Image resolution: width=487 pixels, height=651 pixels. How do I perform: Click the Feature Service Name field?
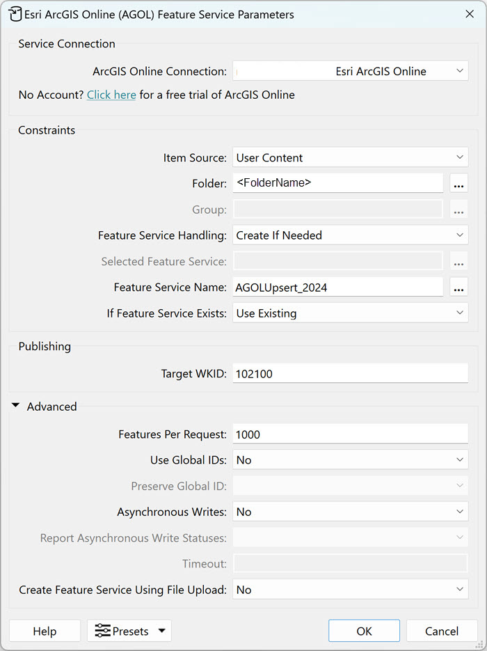tap(337, 287)
